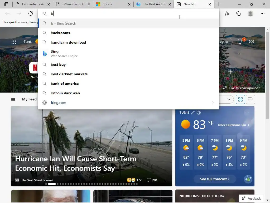270x203 pixels.
Task: Click the Tunis weather label in header
Action: pos(28,41)
